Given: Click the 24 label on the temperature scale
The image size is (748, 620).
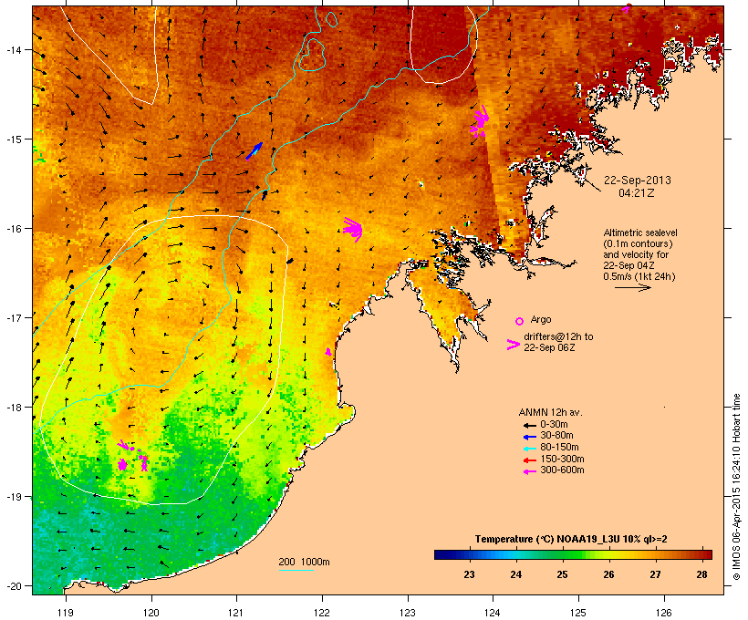Looking at the screenshot, I should point(515,574).
